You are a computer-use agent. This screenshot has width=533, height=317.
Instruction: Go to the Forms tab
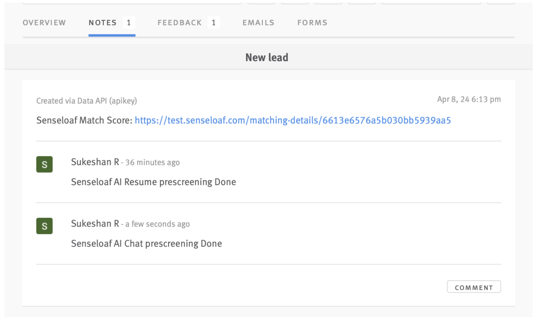[312, 23]
